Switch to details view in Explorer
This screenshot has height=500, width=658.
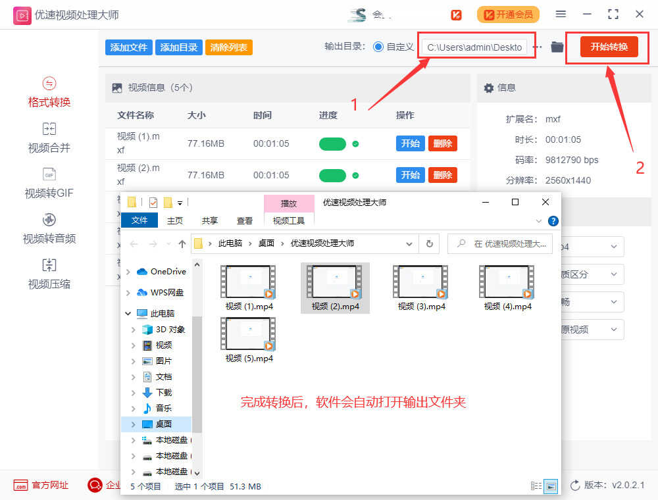click(536, 486)
